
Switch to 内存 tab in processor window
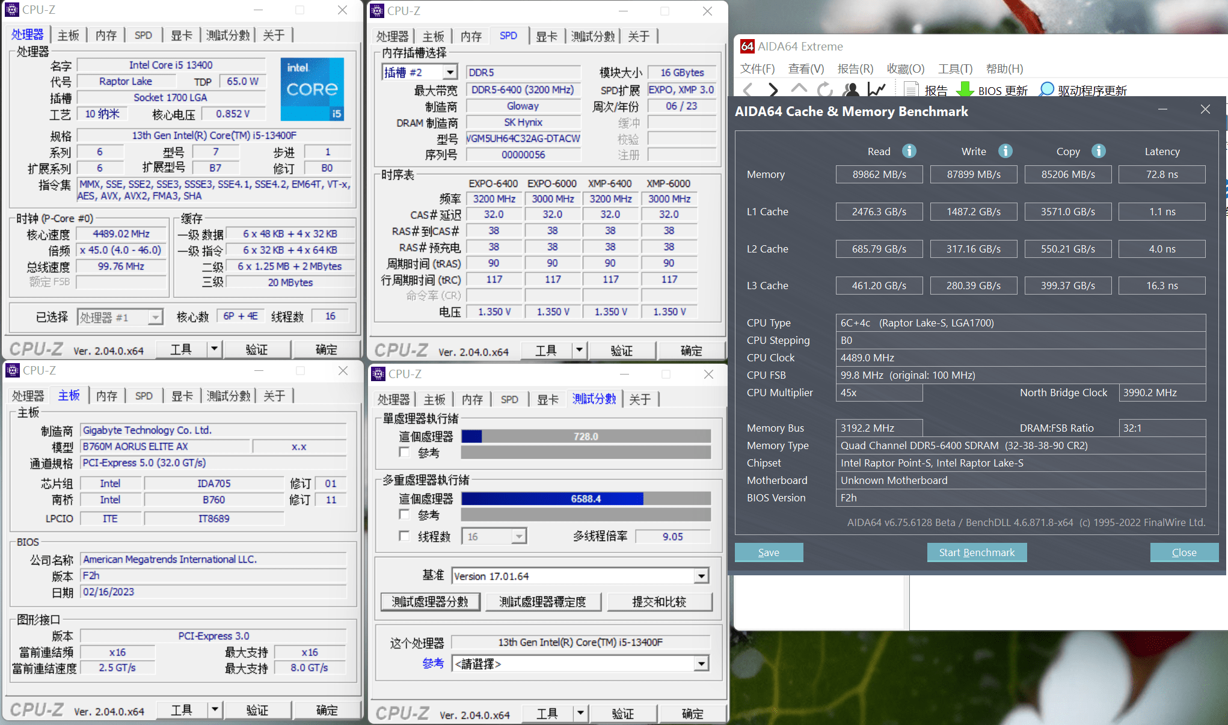(x=106, y=35)
